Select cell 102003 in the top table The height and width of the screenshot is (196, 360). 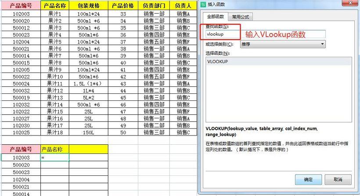[21, 14]
